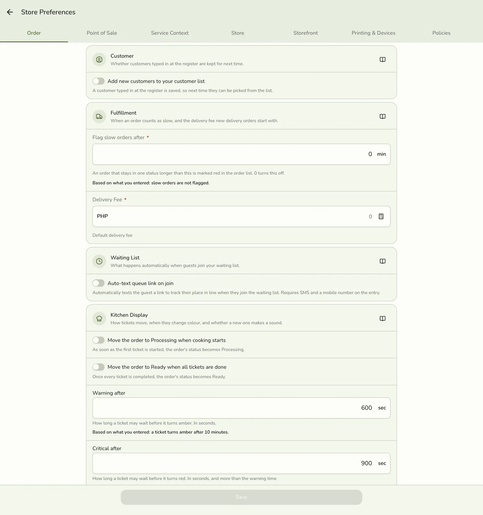The width and height of the screenshot is (483, 515).
Task: Click the Fulfillment section heading
Action: pyautogui.click(x=124, y=113)
